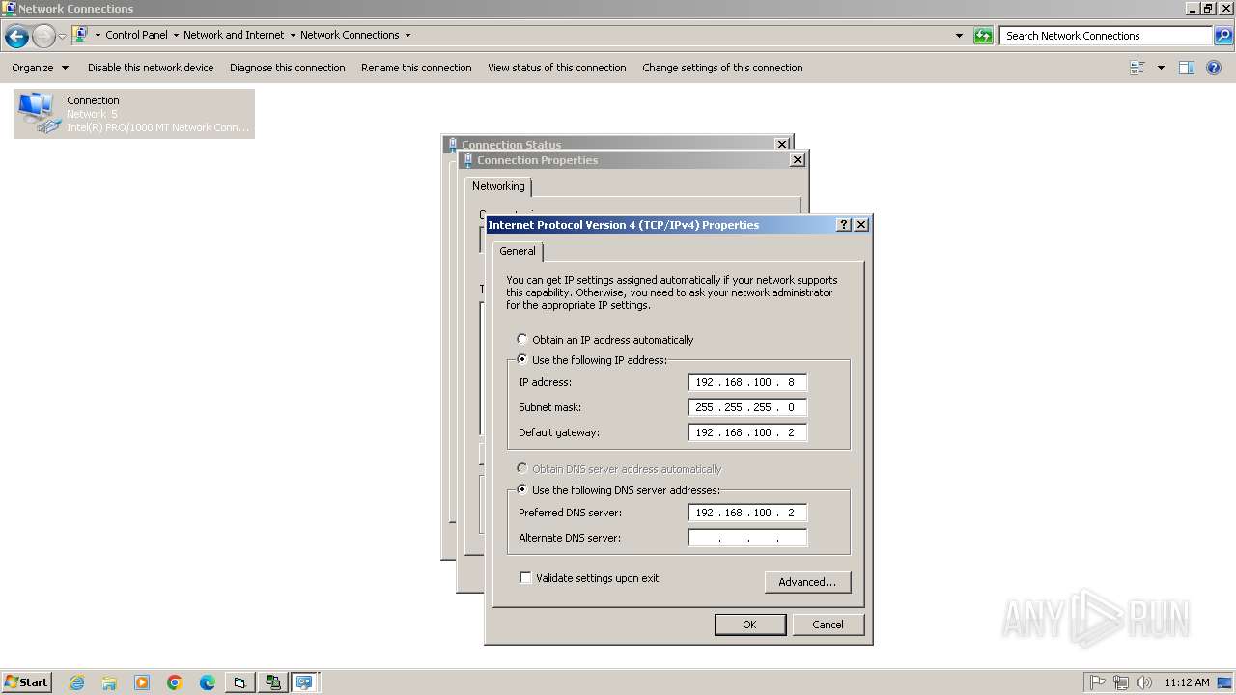
Task: Click the volume speaker tray icon
Action: pyautogui.click(x=1144, y=682)
